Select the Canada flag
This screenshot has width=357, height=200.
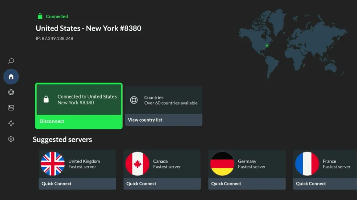(137, 164)
